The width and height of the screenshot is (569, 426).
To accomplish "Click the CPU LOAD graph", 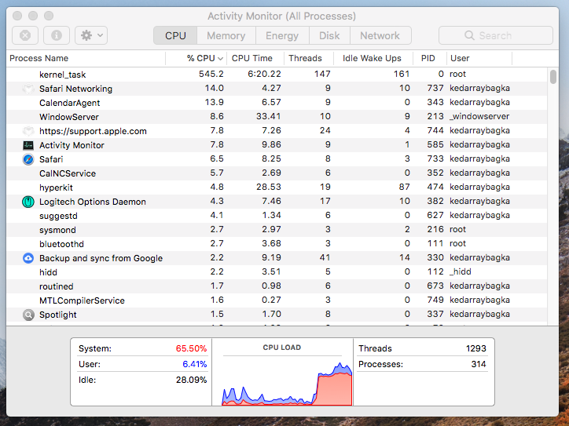I will 287,382.
